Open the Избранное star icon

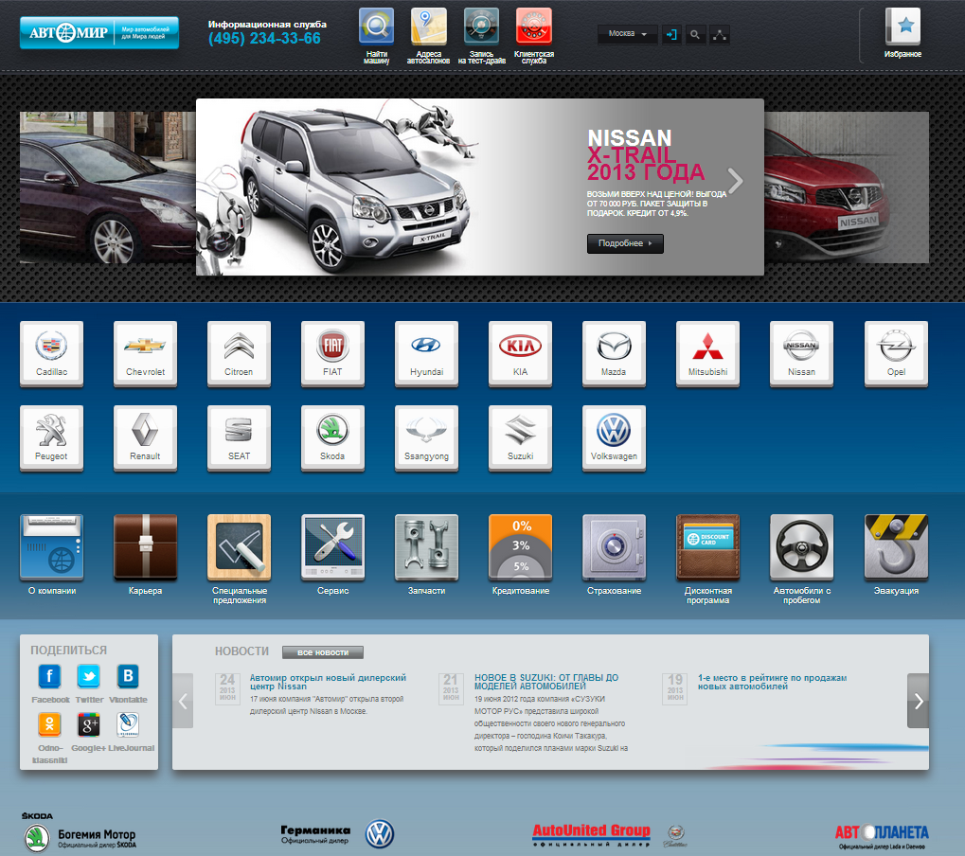pyautogui.click(x=902, y=27)
